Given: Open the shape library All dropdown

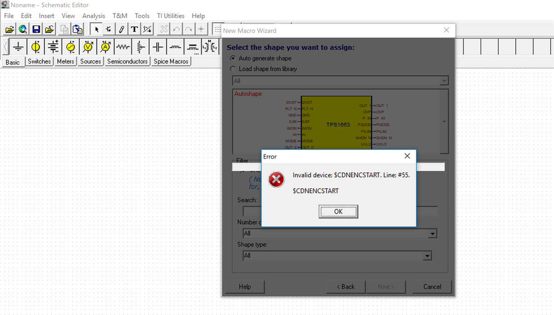Looking at the screenshot, I should tap(444, 81).
